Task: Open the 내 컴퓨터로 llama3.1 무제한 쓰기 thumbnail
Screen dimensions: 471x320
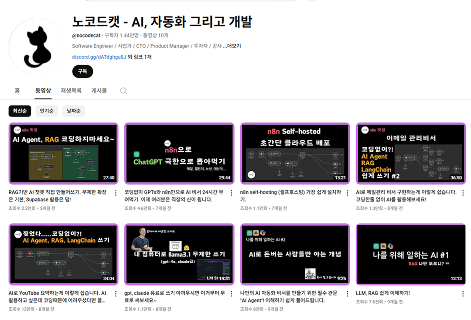Action: pyautogui.click(x=179, y=254)
